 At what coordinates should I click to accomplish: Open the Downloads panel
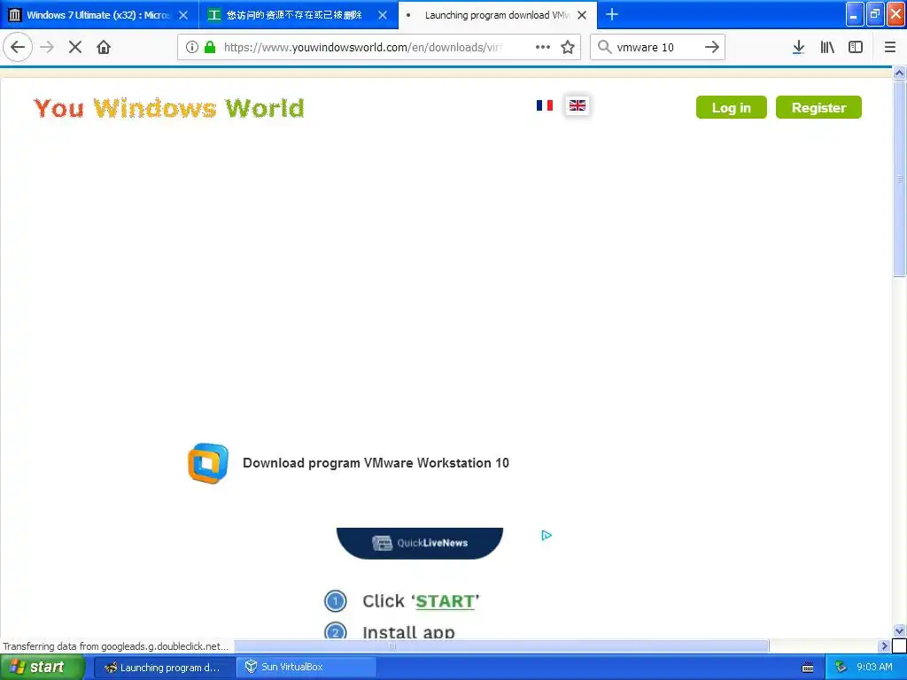tap(798, 47)
